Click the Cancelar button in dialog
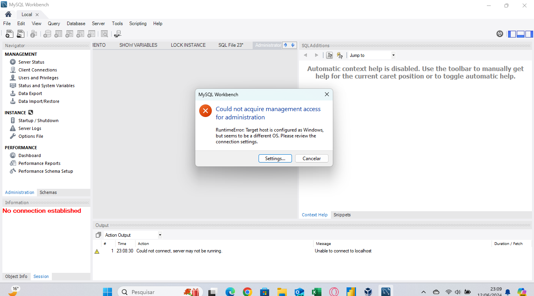The image size is (534, 296). 312,159
